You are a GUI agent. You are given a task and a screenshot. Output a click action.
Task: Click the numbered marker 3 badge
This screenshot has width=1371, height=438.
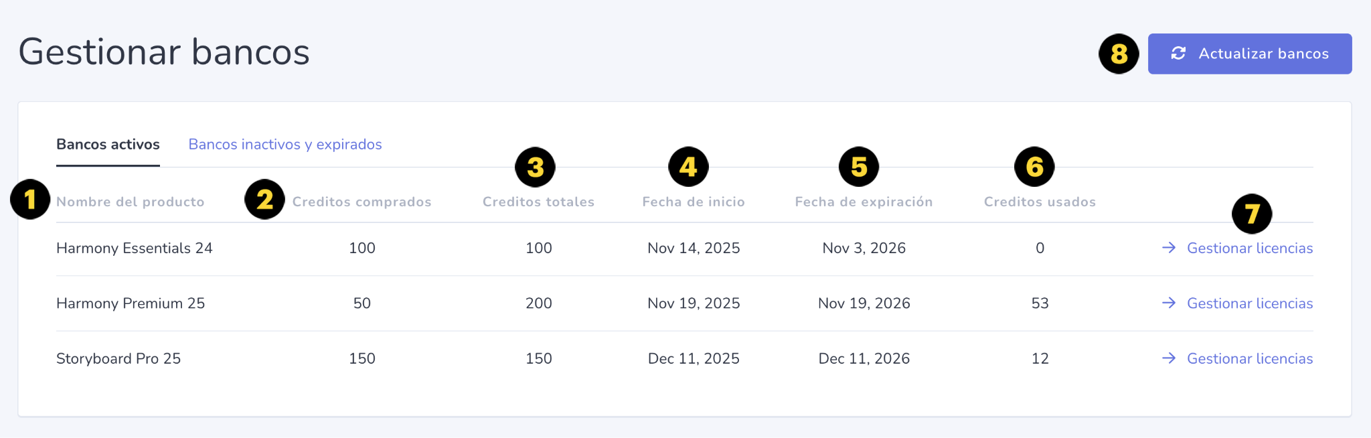[535, 167]
